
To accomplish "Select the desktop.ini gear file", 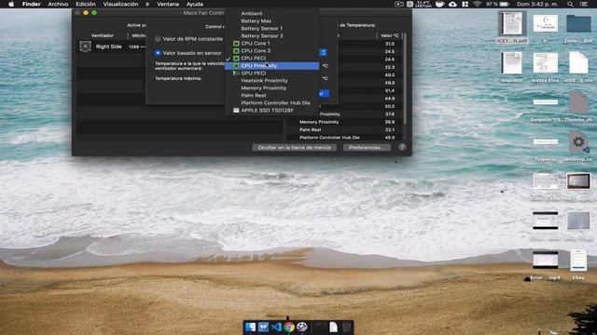I will point(578,142).
